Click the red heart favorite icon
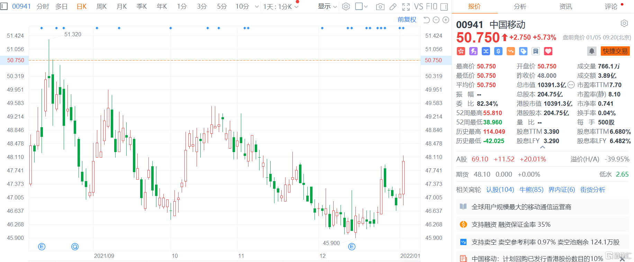 pos(548,51)
